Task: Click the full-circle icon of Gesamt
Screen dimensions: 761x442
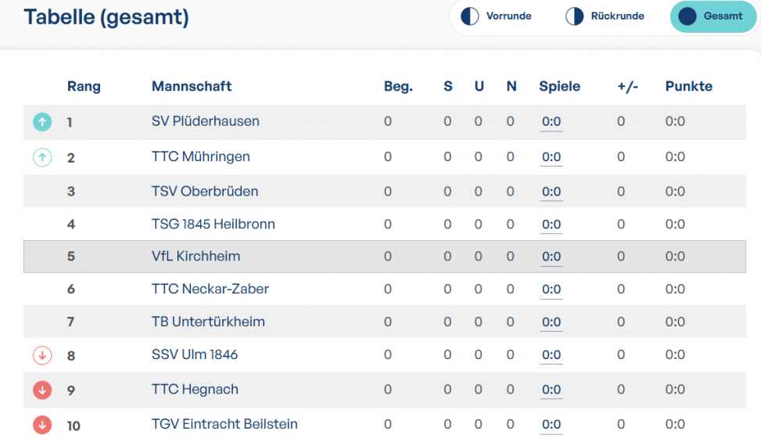Action: tap(687, 16)
